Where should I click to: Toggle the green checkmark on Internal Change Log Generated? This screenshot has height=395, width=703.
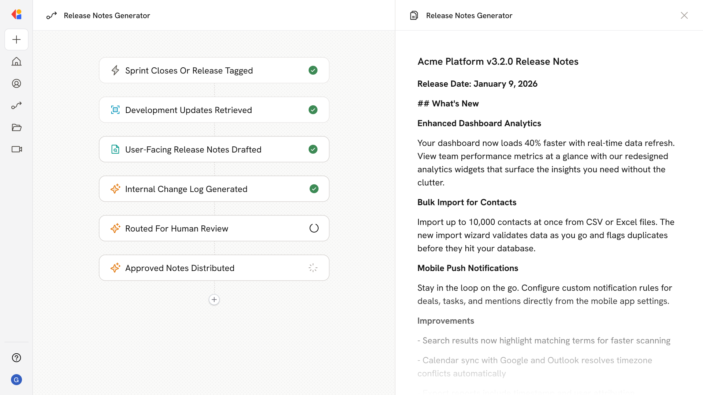(314, 189)
